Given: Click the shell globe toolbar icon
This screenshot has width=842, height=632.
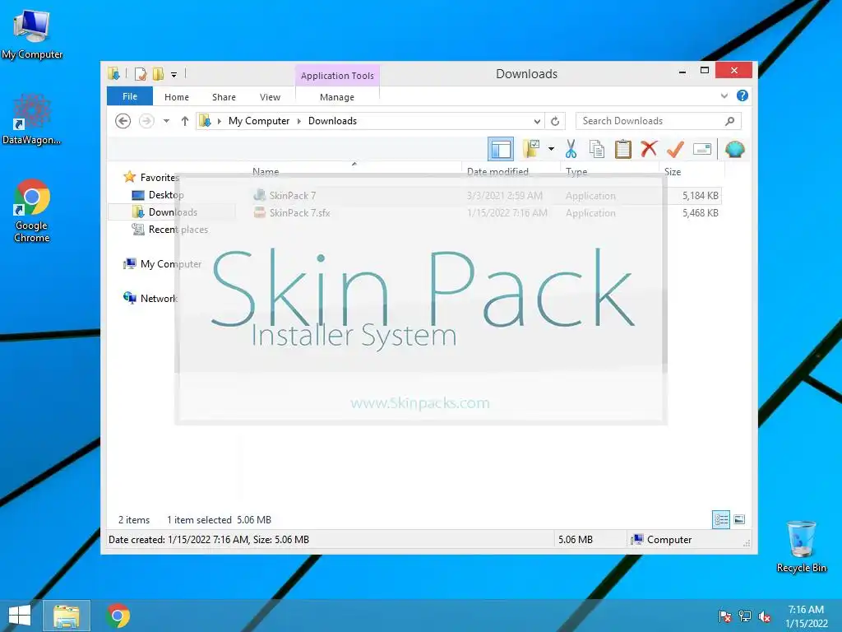Looking at the screenshot, I should coord(734,149).
